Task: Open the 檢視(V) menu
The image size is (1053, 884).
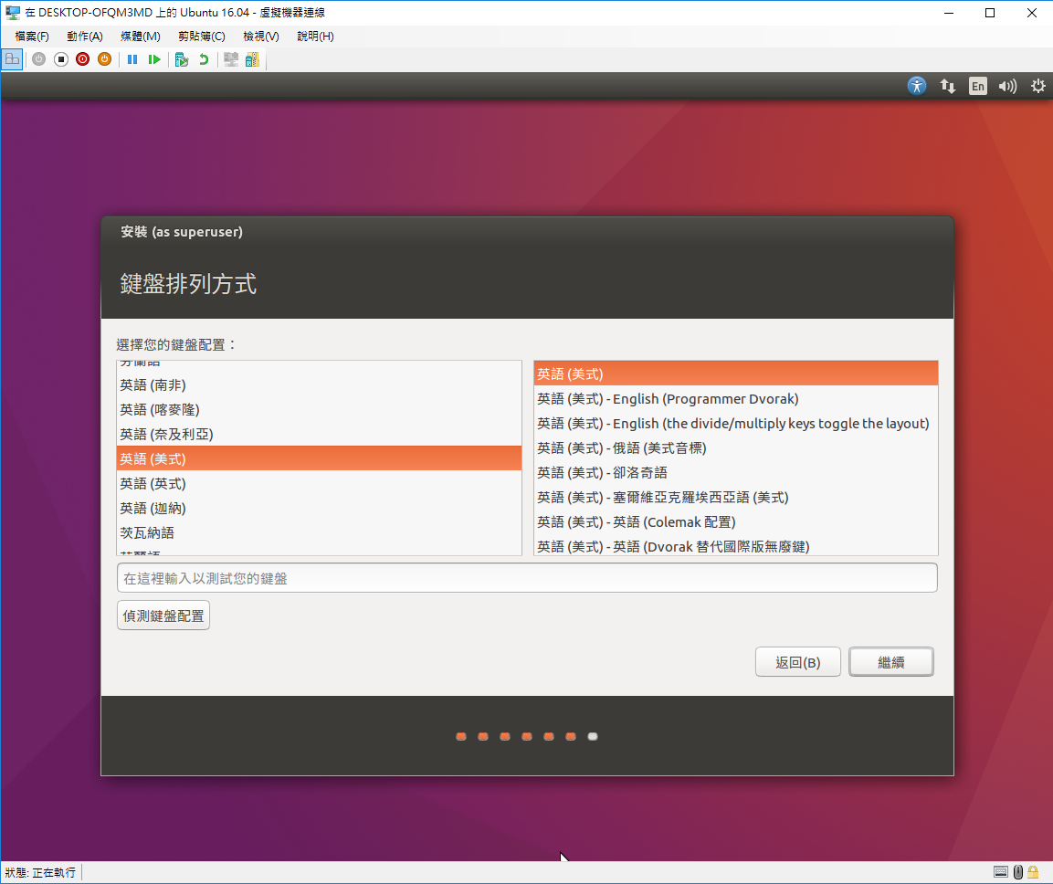Action: pos(259,36)
